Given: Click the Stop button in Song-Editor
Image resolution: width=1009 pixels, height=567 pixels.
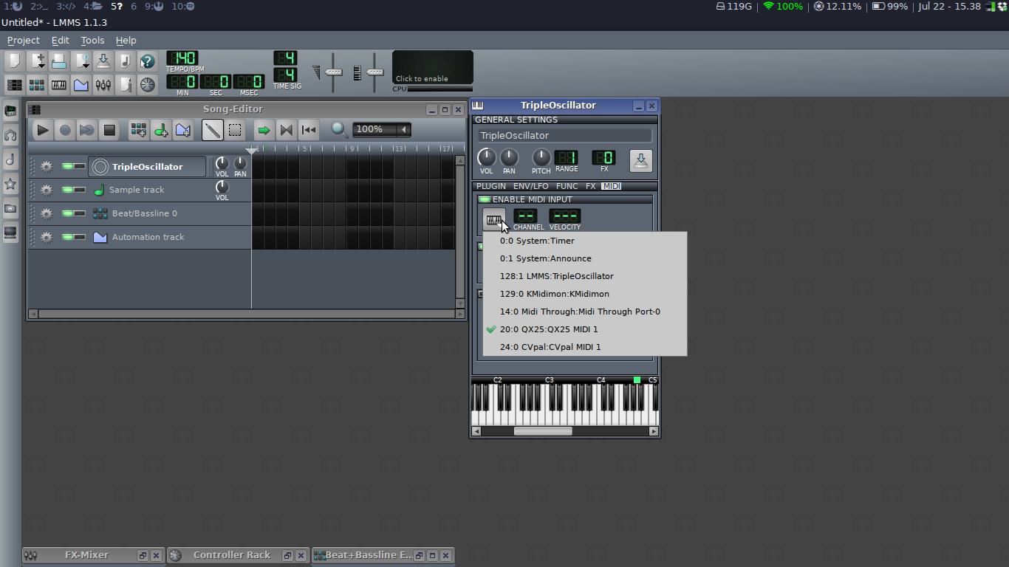Looking at the screenshot, I should coord(109,131).
